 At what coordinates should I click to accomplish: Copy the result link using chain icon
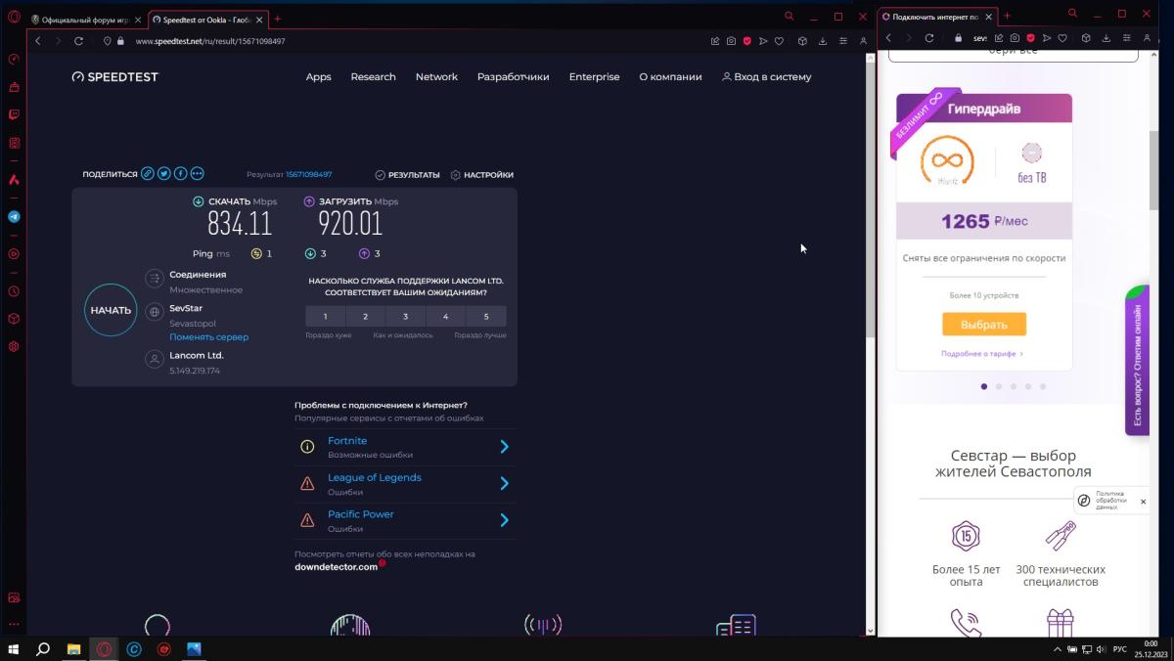coord(148,174)
